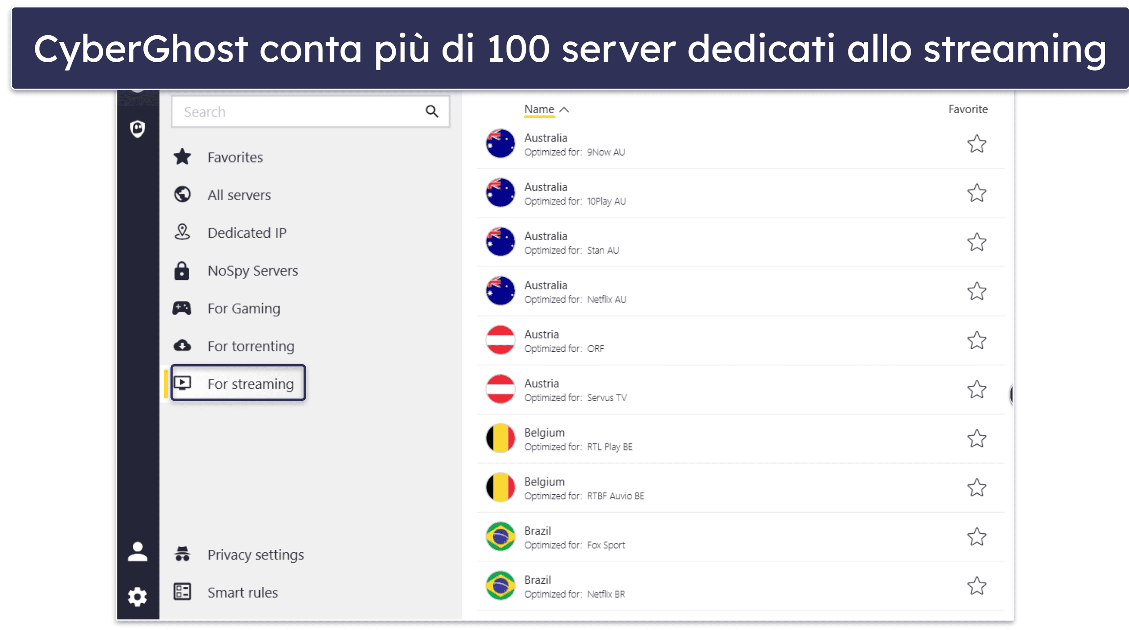The image size is (1129, 630).
Task: Click the Australia flag for Stan AU
Action: (x=500, y=242)
